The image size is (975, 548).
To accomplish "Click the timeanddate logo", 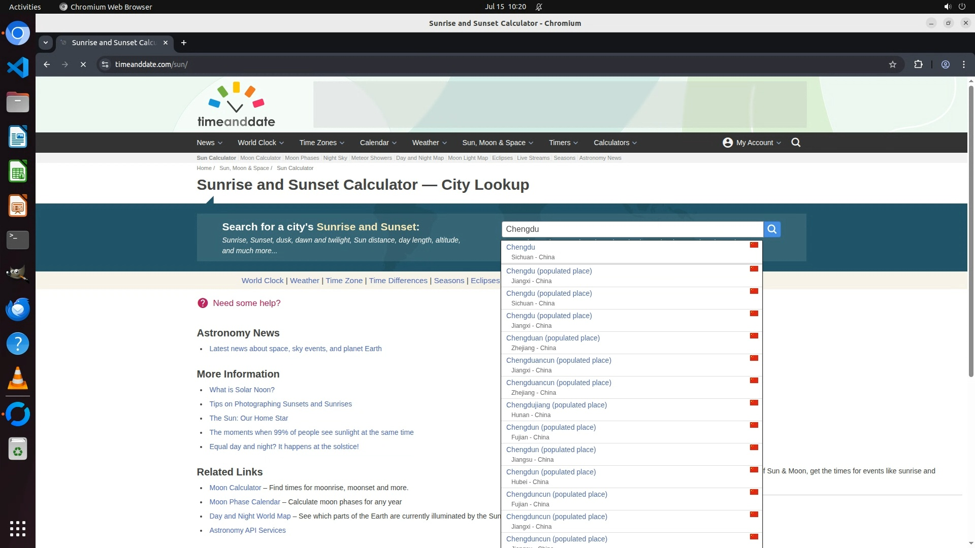I will [236, 105].
